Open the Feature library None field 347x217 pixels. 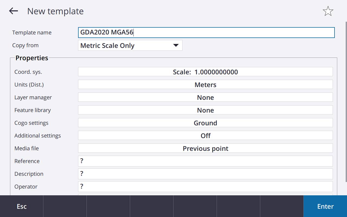[x=205, y=110]
